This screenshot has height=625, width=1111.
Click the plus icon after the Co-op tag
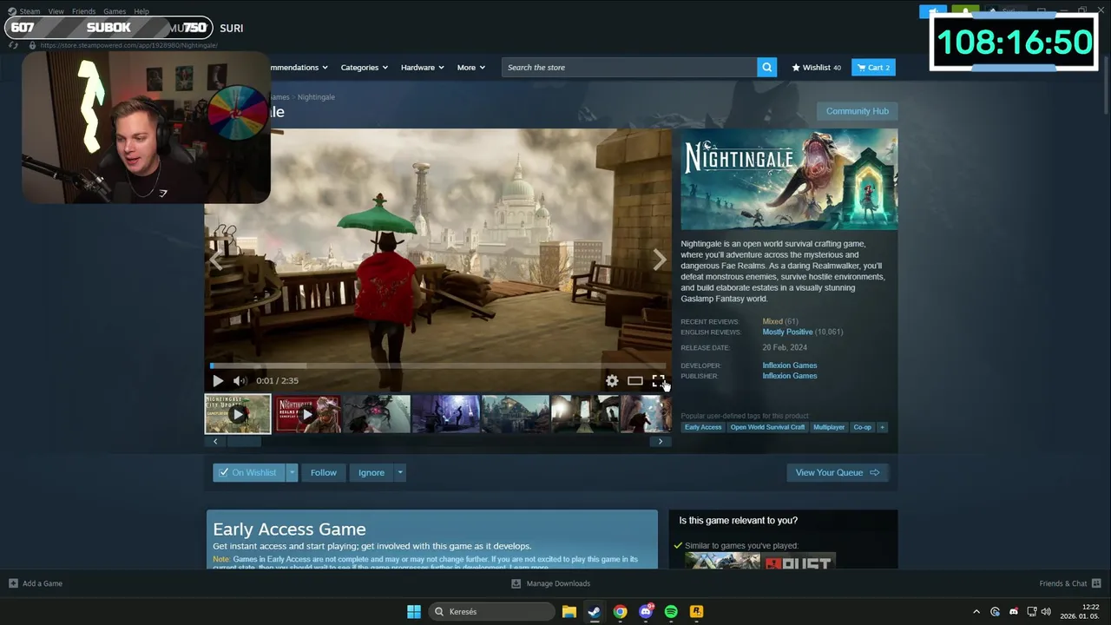tap(882, 427)
